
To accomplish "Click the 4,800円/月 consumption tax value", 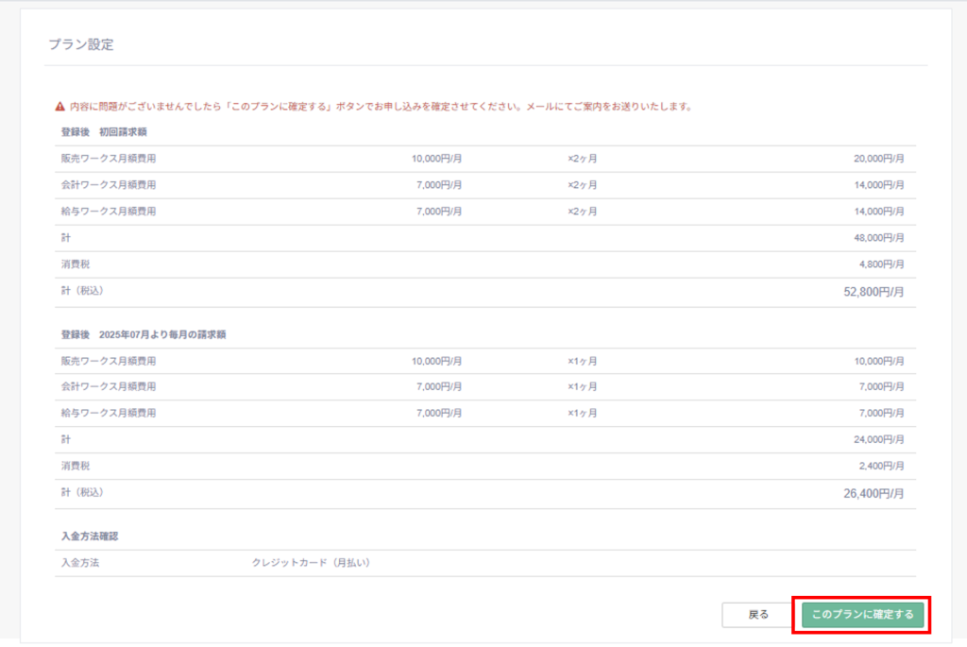I will click(881, 264).
